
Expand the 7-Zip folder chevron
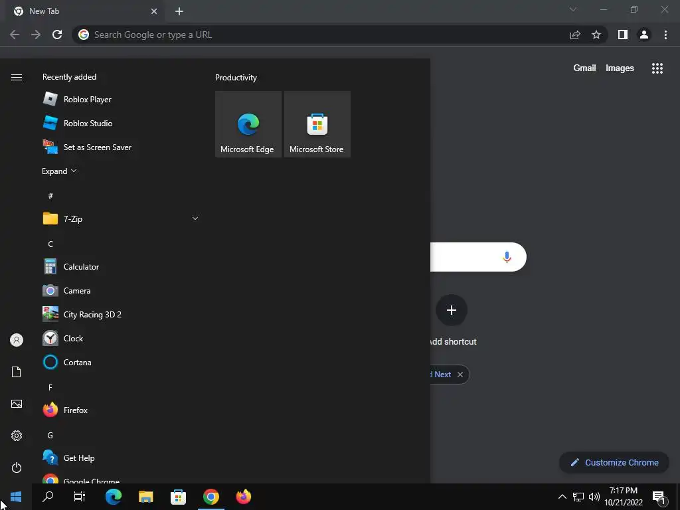[x=195, y=218]
